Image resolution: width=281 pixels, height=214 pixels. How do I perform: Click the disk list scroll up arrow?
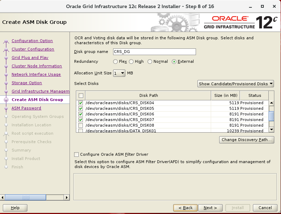click(272, 103)
